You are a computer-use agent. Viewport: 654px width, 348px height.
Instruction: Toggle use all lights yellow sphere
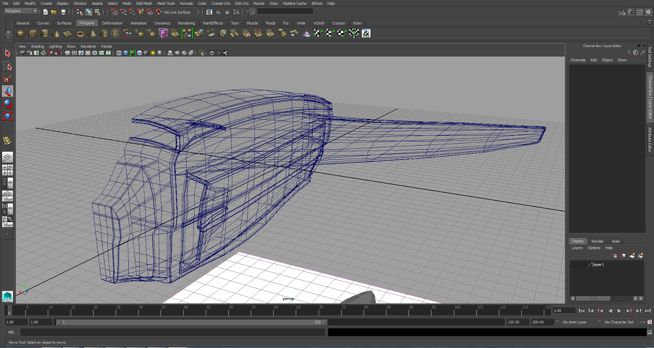pos(153,53)
